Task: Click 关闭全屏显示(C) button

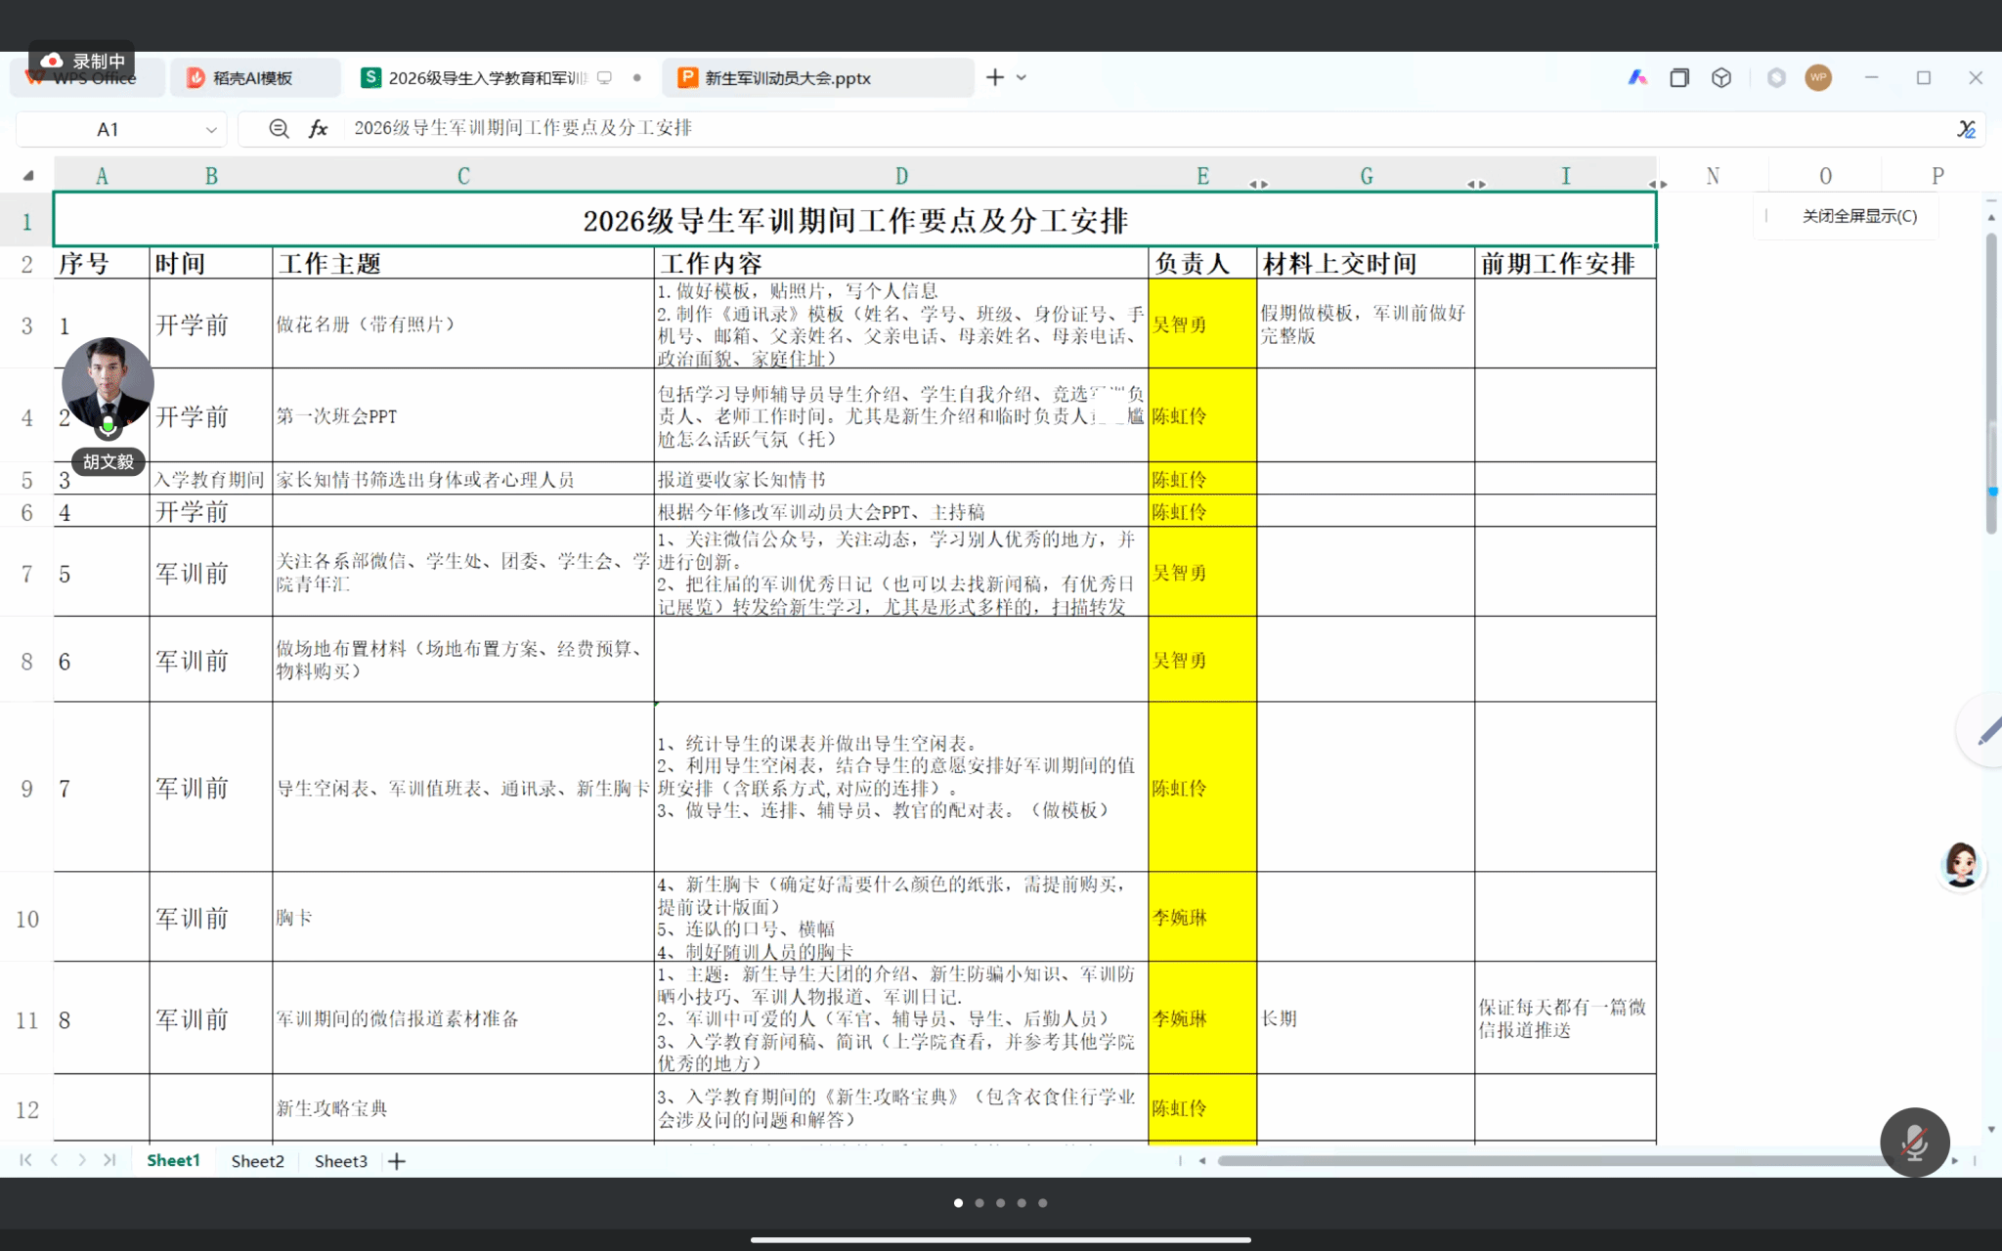Action: (1859, 216)
